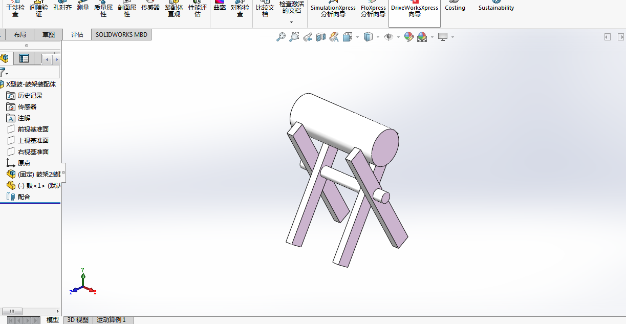
Task: Open View Settings dropdown arrow
Action: 452,37
